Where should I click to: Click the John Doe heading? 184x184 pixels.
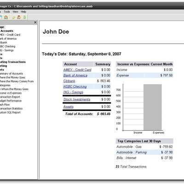(x=56, y=32)
